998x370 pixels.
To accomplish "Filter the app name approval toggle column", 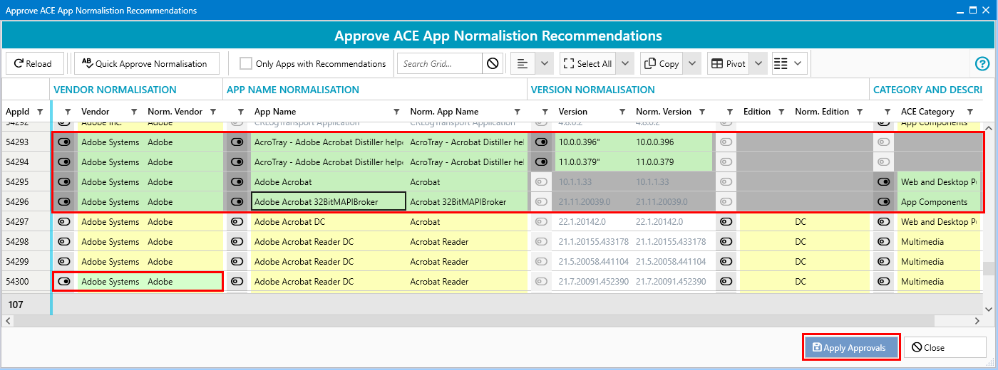I will click(x=241, y=112).
